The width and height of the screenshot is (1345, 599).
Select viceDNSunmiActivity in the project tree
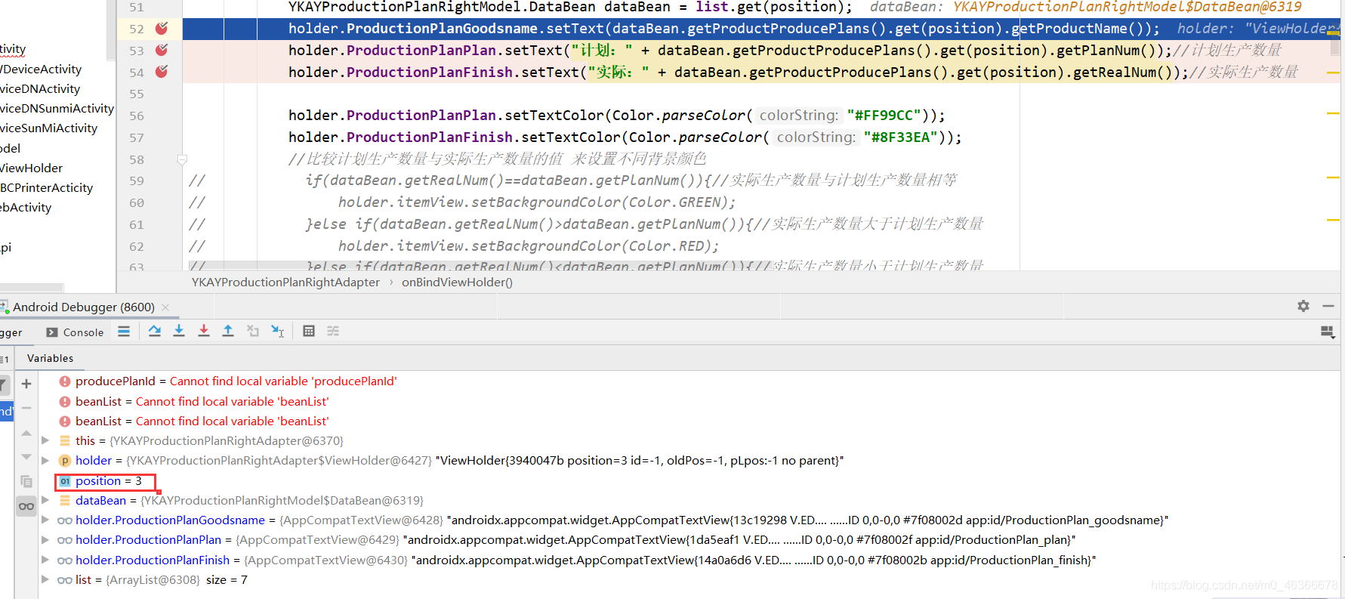[57, 108]
